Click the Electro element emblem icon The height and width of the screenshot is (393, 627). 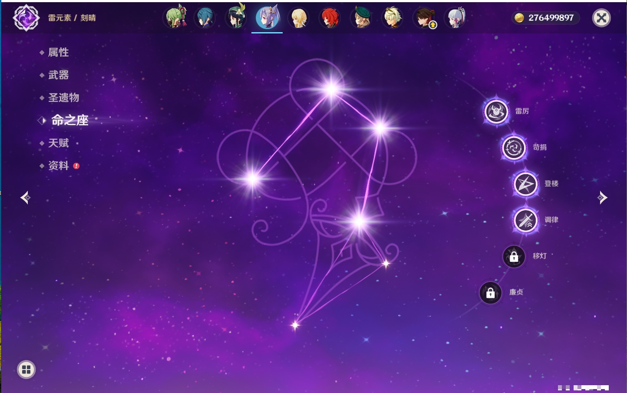point(26,18)
